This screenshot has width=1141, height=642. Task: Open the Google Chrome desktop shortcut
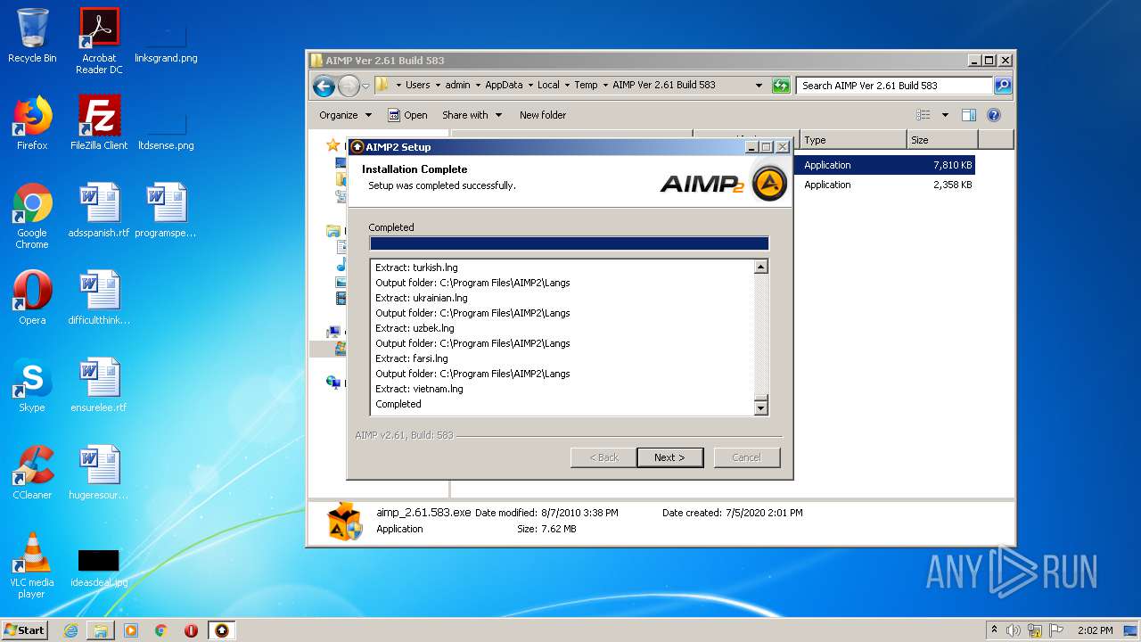coord(32,216)
